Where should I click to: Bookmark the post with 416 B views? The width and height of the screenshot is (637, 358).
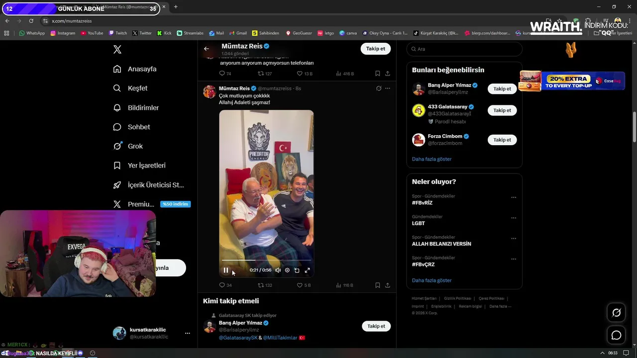[378, 74]
